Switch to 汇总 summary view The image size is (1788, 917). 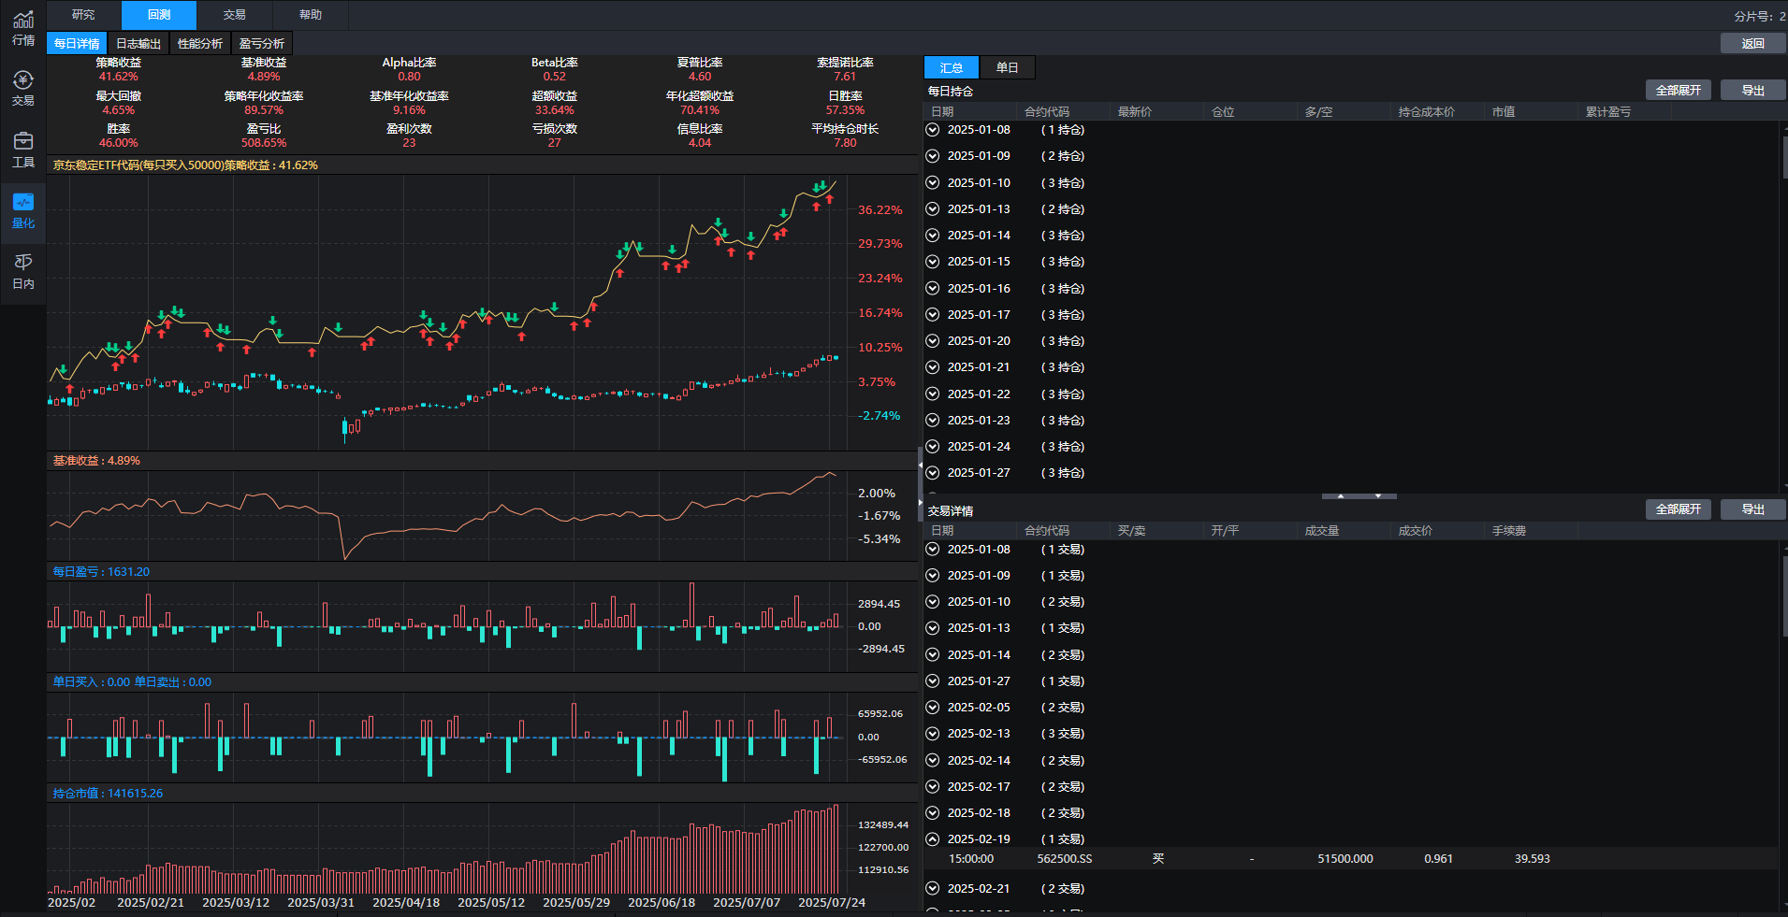pyautogui.click(x=952, y=67)
